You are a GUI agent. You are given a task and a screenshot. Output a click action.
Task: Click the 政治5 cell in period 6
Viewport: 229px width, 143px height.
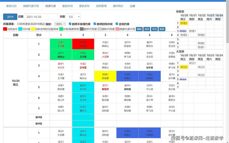point(150,98)
